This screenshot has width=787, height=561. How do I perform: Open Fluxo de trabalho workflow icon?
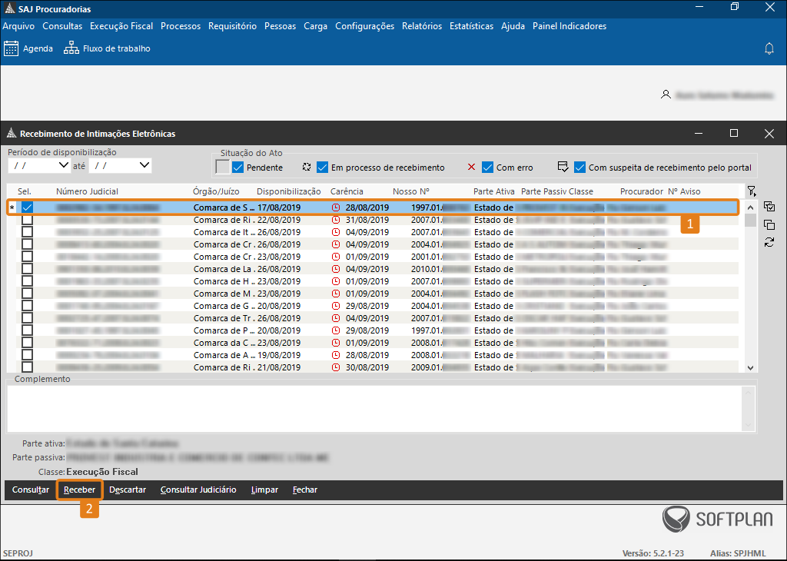click(71, 48)
